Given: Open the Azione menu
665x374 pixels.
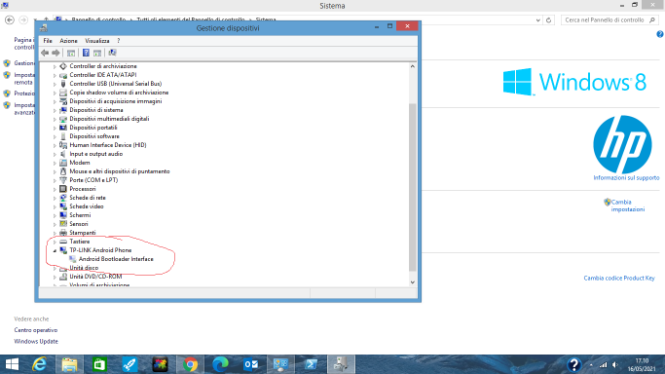Looking at the screenshot, I should click(68, 41).
